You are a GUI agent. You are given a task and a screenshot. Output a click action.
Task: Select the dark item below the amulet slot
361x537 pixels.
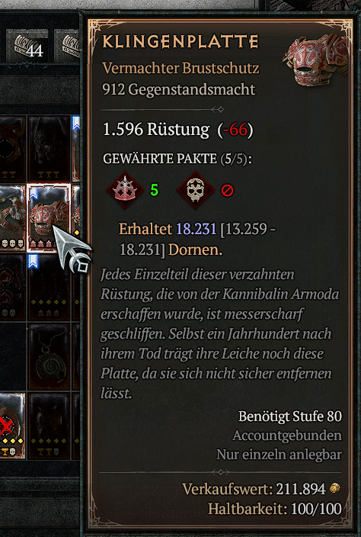click(50, 426)
